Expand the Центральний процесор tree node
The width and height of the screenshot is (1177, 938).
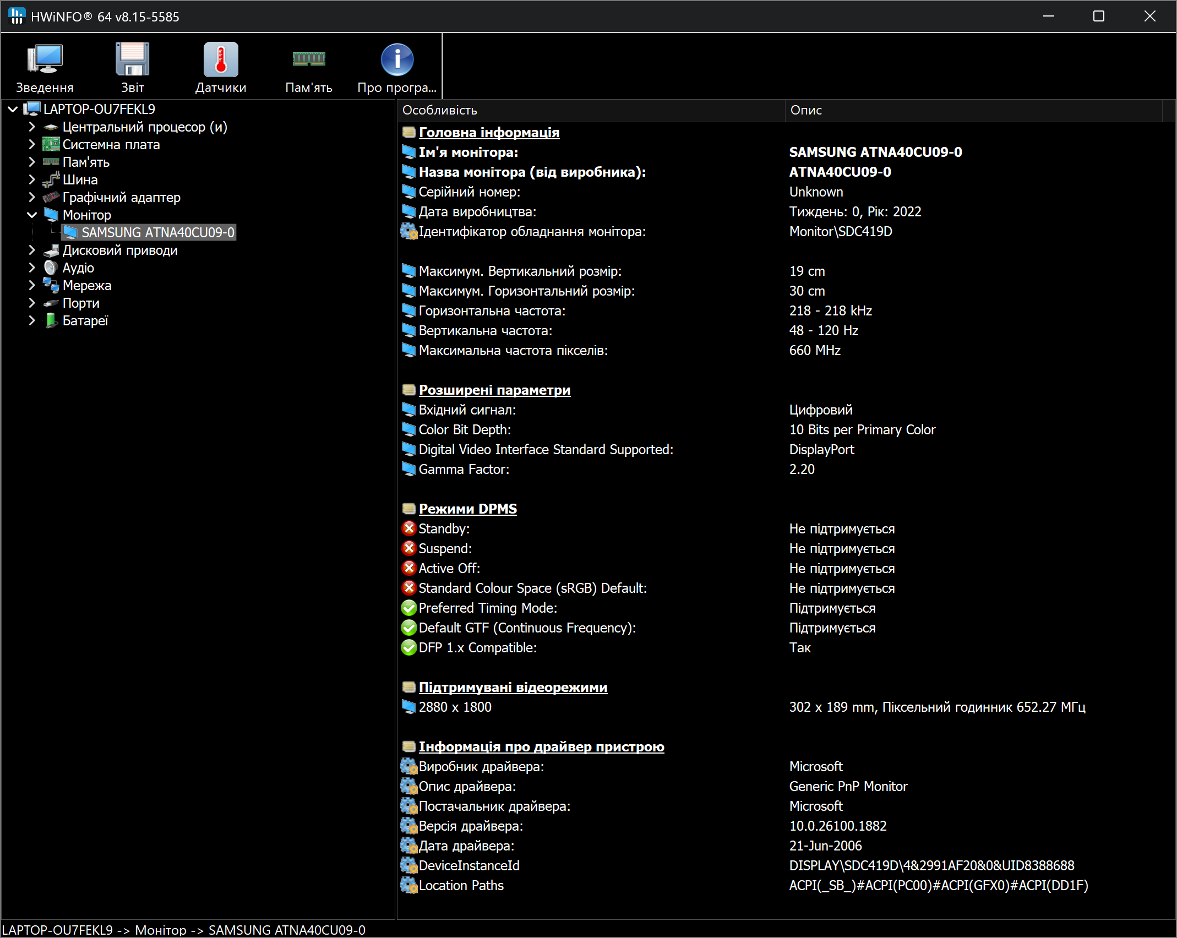[32, 127]
